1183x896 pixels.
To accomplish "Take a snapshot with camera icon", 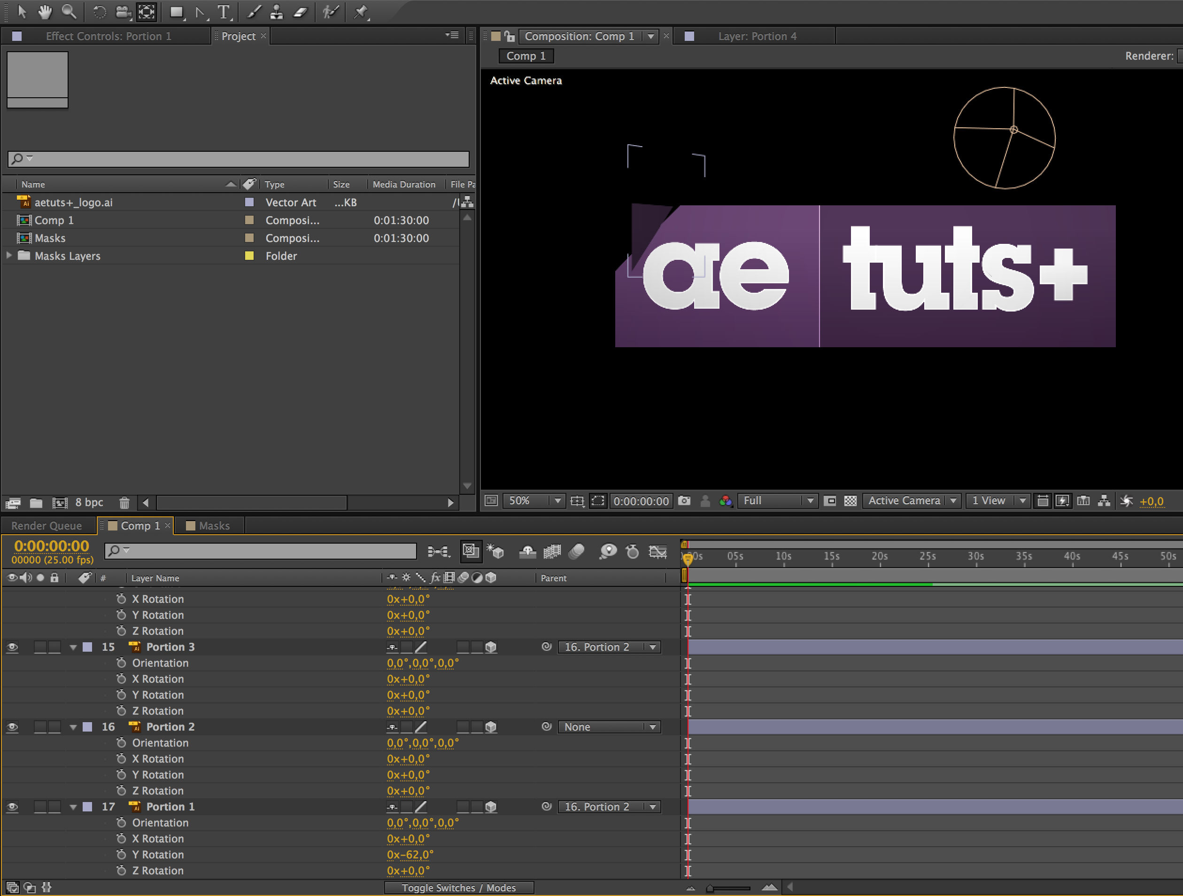I will pos(684,501).
